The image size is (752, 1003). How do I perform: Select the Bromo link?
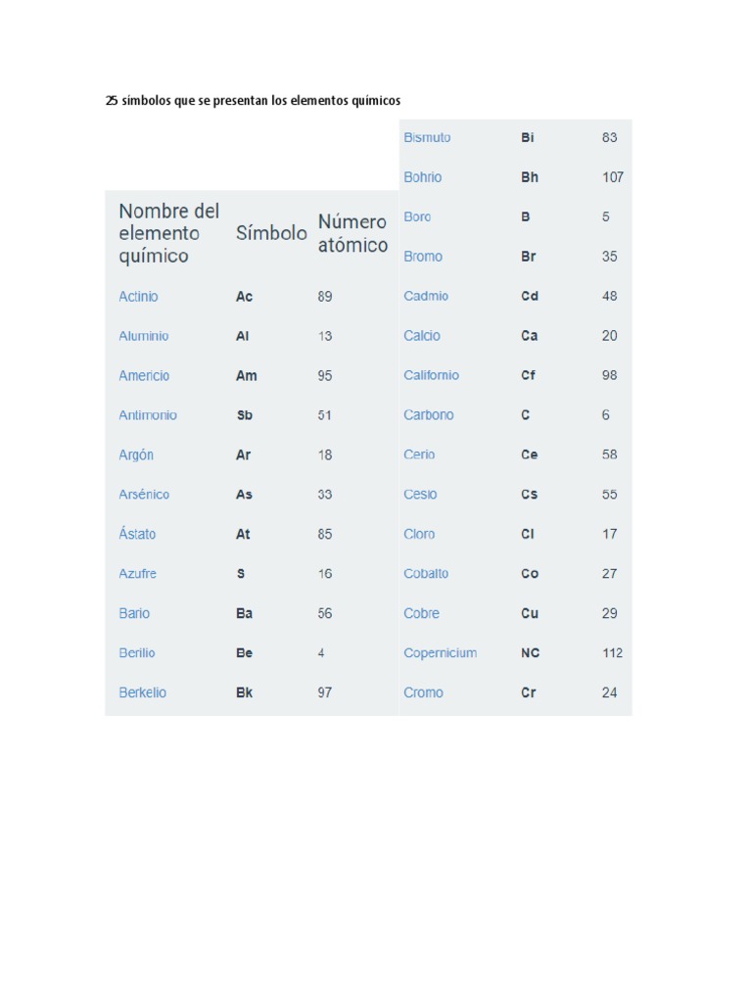[x=423, y=257]
